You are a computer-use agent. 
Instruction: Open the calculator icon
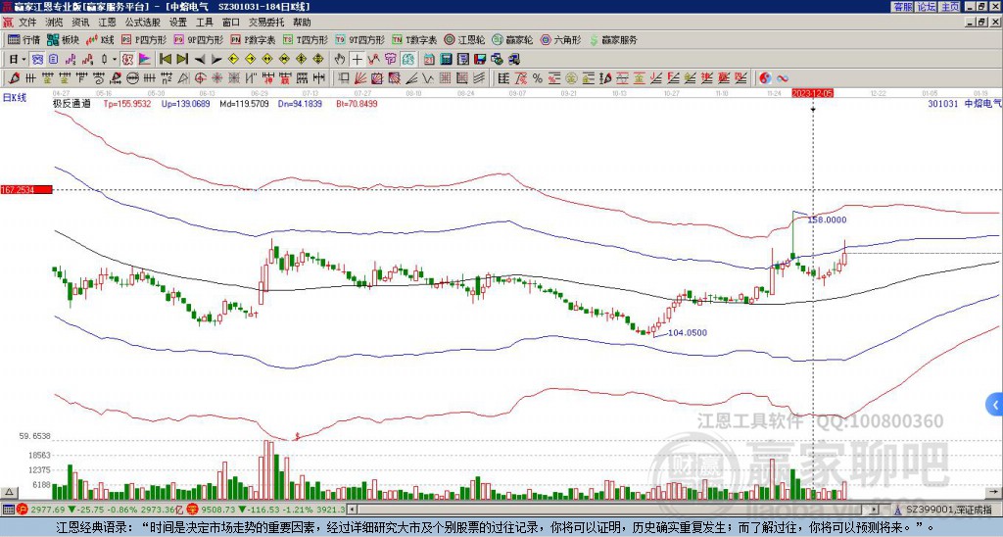coord(447,60)
